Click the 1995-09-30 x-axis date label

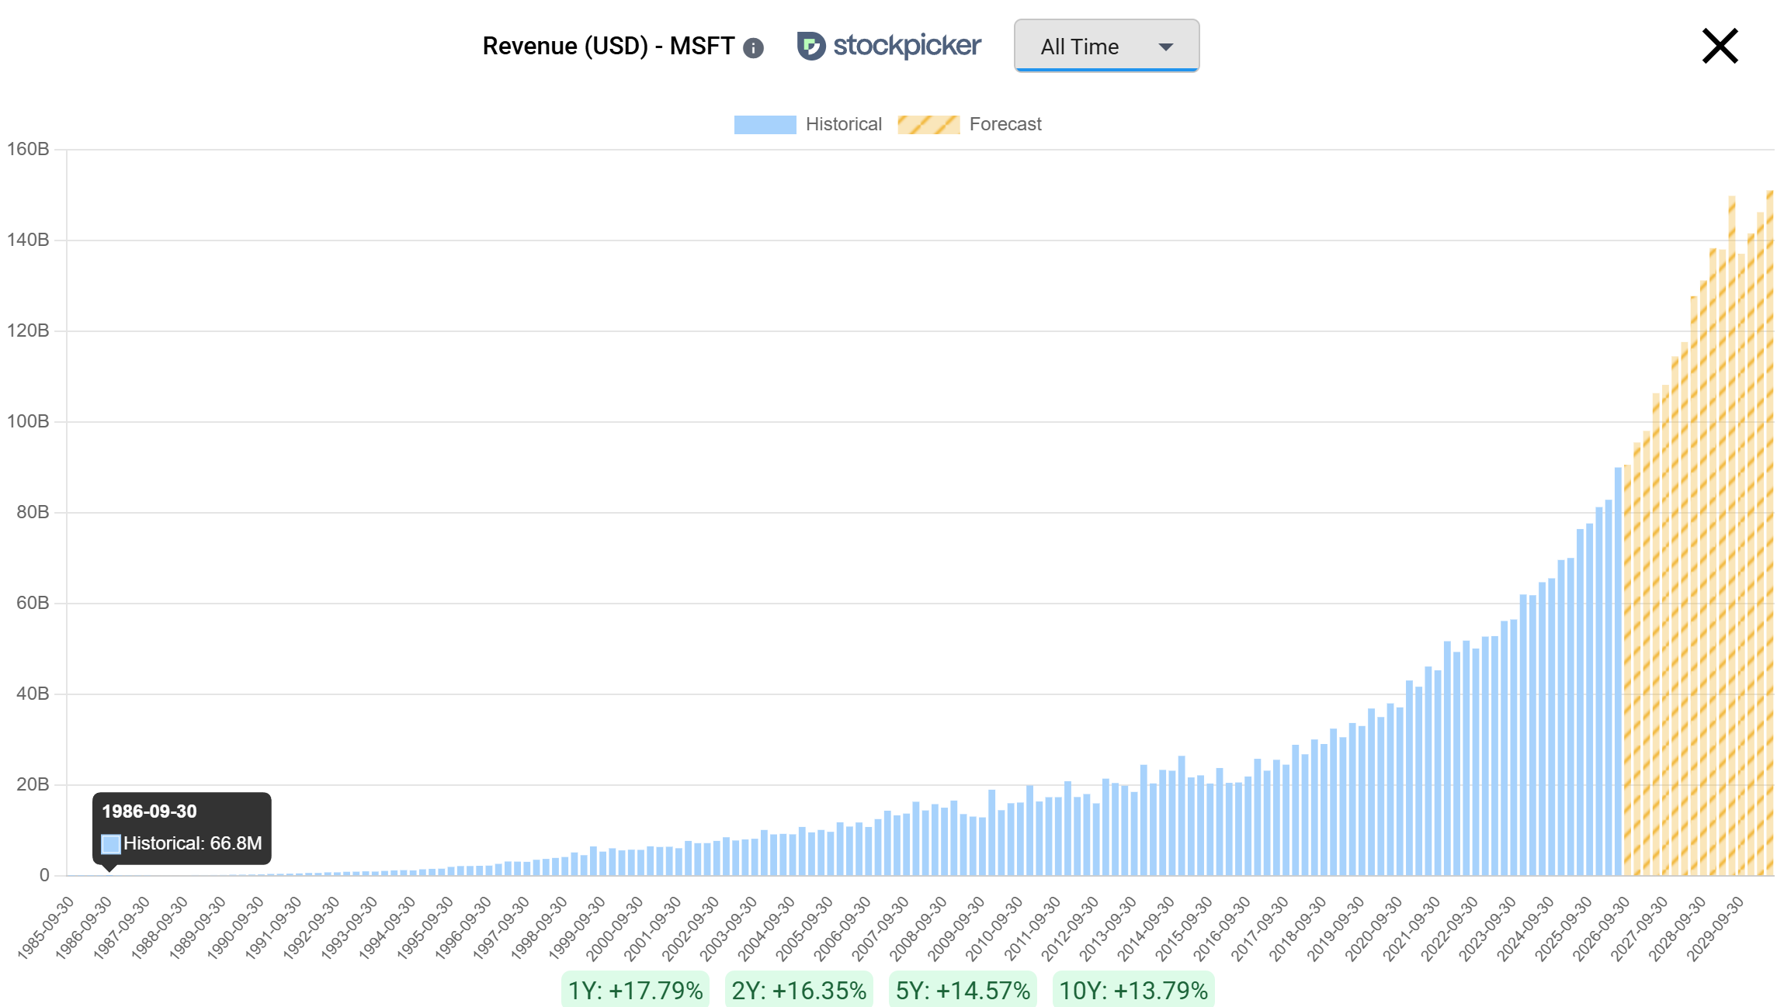pyautogui.click(x=425, y=928)
